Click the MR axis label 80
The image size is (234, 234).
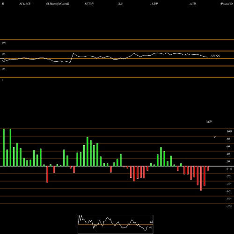click(228, 139)
